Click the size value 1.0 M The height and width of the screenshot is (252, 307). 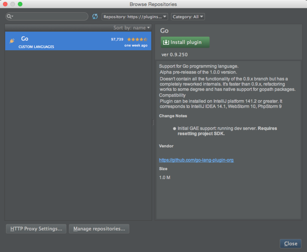point(165,178)
